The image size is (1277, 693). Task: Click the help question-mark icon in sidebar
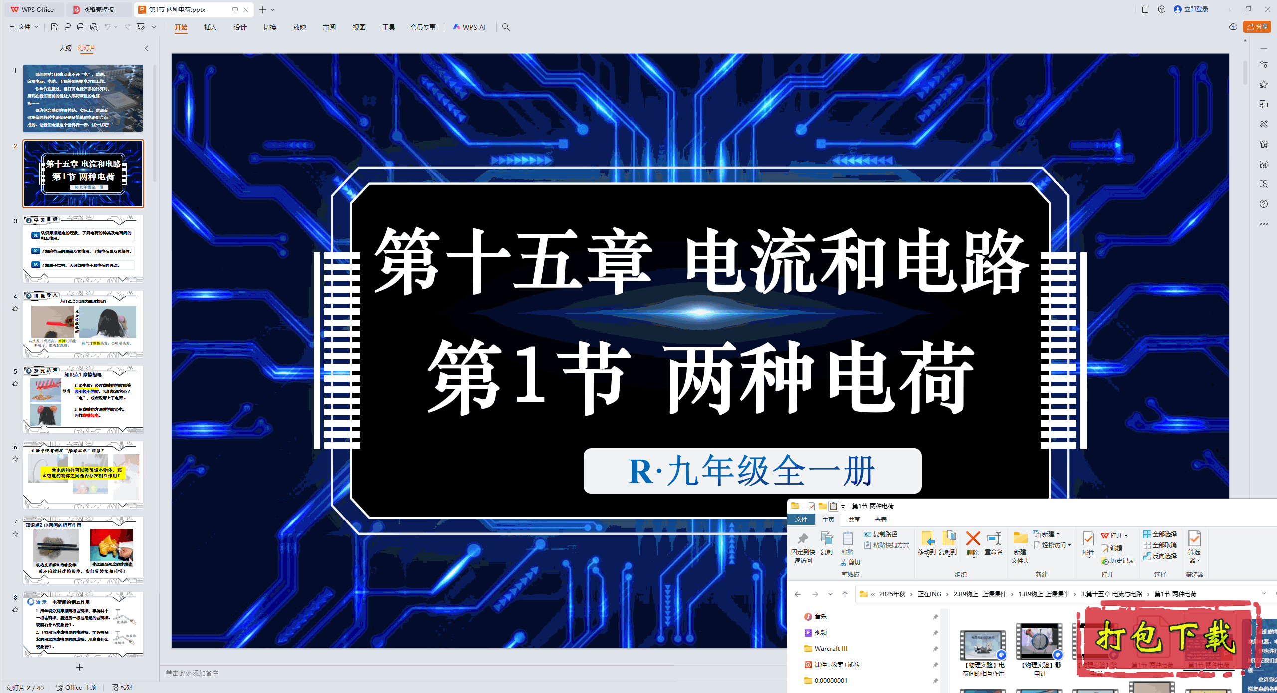point(1263,204)
